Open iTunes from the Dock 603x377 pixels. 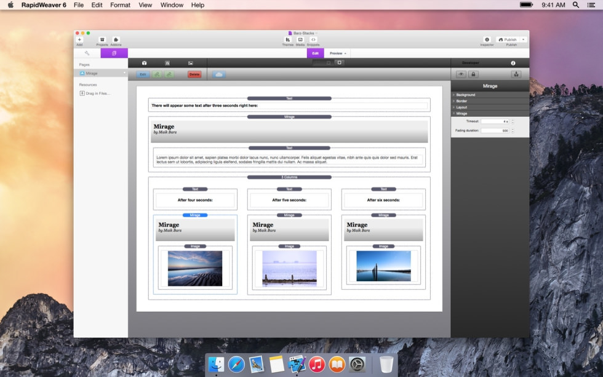tap(316, 364)
